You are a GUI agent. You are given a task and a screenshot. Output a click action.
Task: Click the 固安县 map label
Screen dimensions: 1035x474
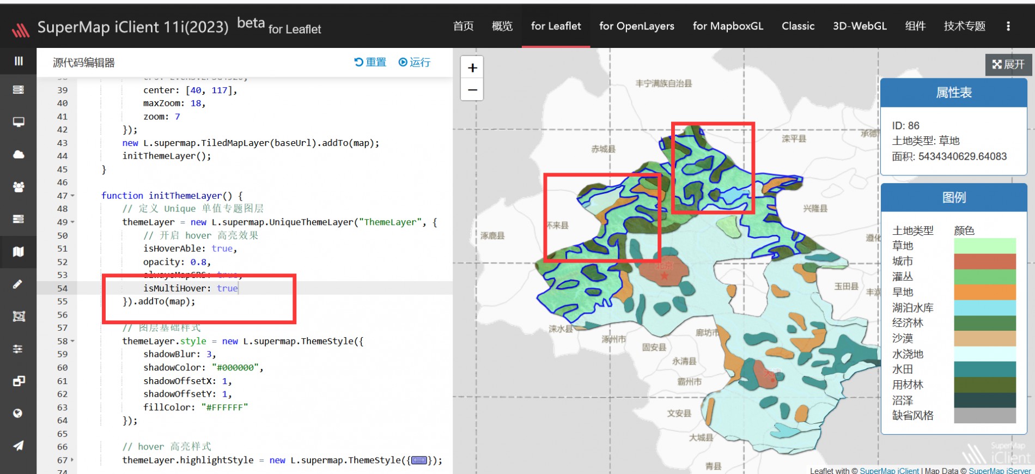[654, 347]
